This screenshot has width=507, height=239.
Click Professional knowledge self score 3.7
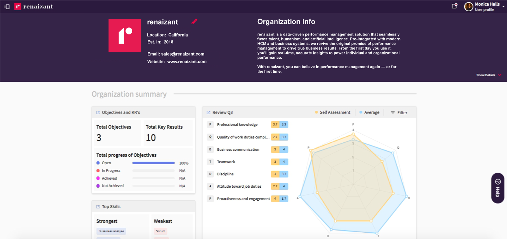(x=275, y=124)
